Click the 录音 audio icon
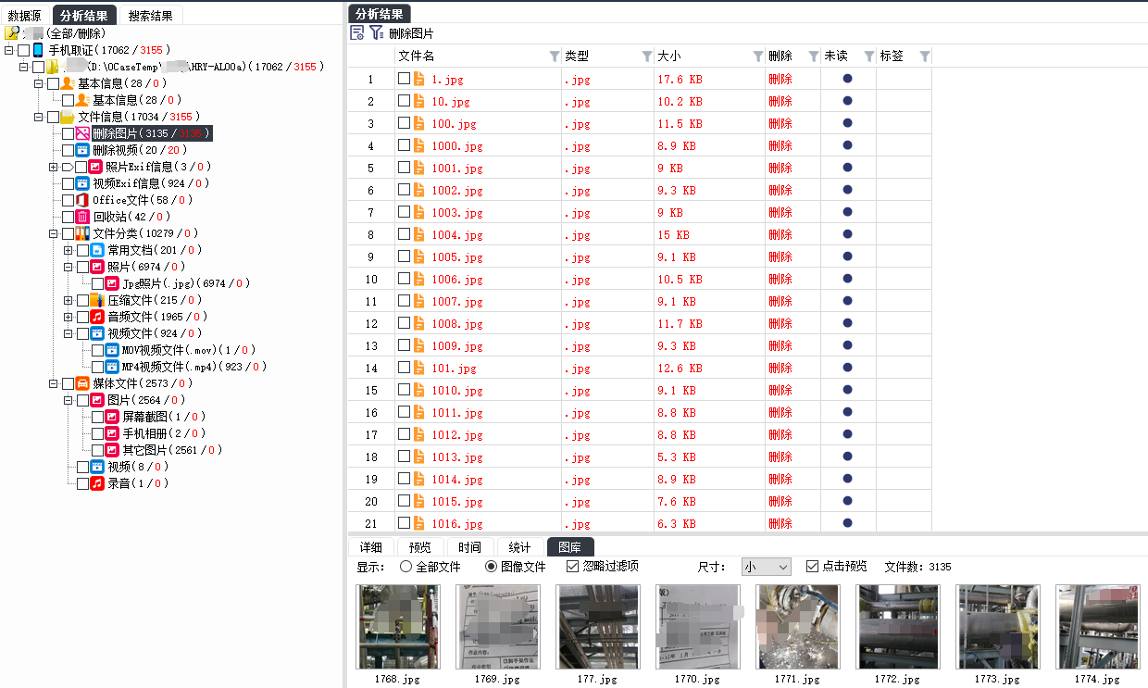Viewport: 1148px width, 688px height. pos(97,483)
